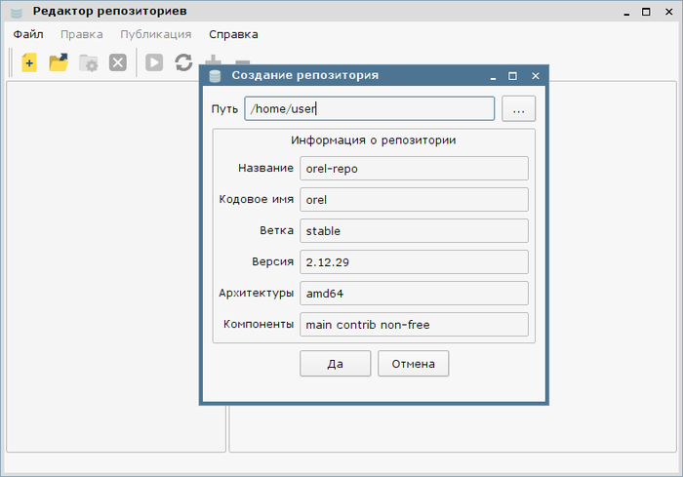Click the gray X close-repository toolbar icon
Image resolution: width=683 pixels, height=477 pixels.
pyautogui.click(x=118, y=63)
